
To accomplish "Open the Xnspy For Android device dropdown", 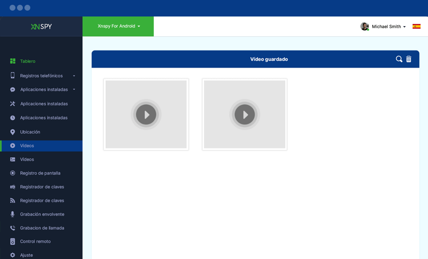I will tap(119, 26).
